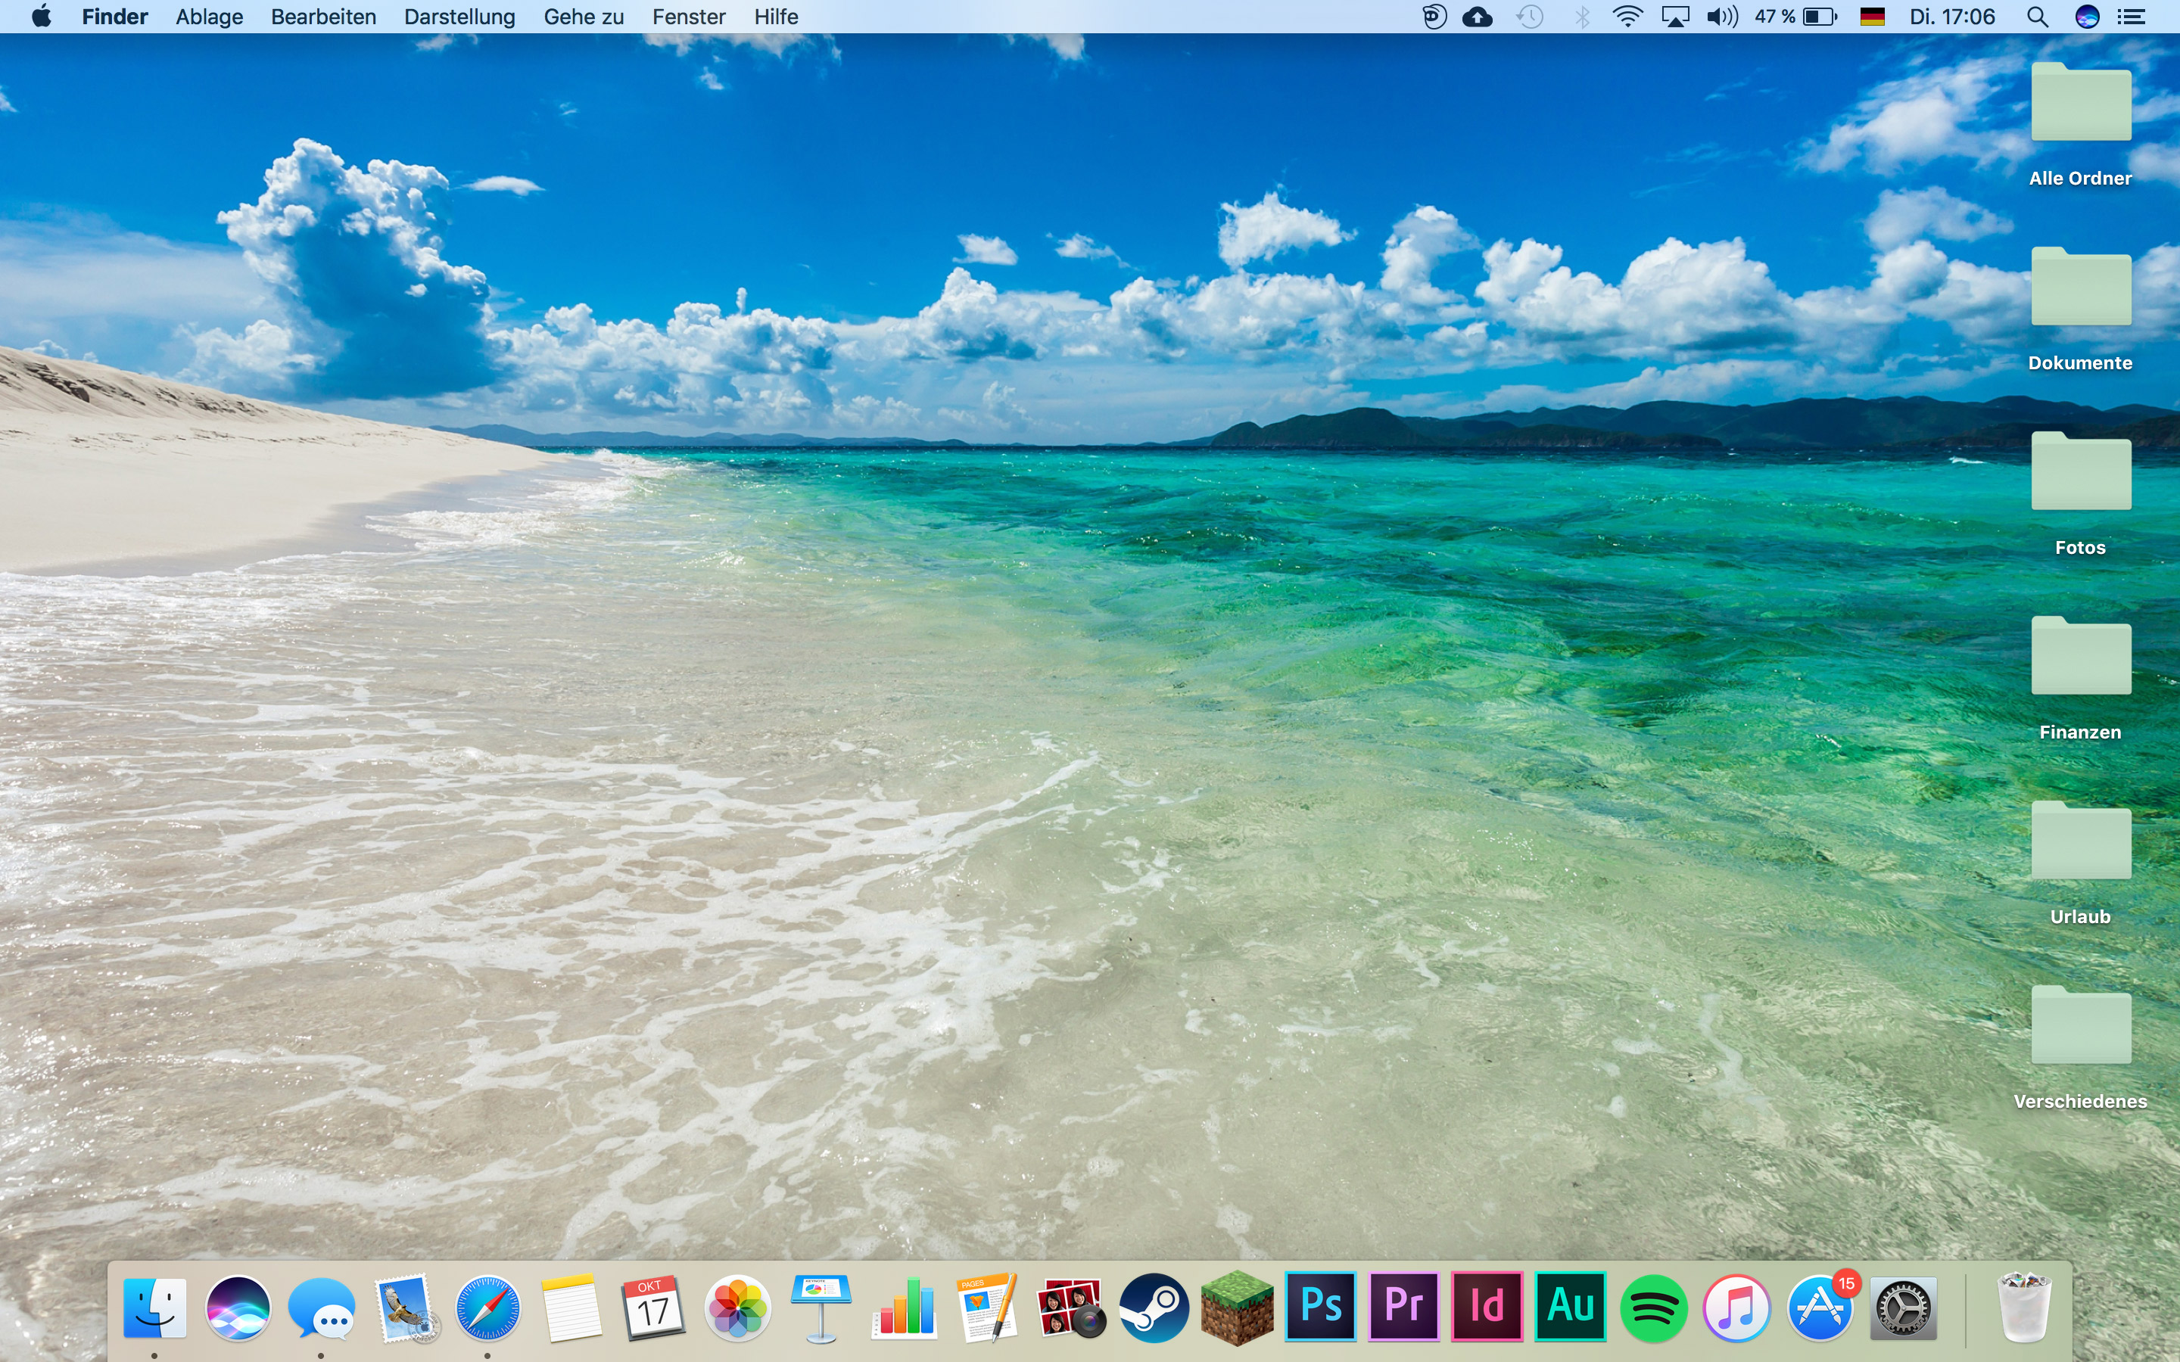Viewport: 2180px width, 1362px height.
Task: Select the Finanzen folder on desktop
Action: 2080,658
